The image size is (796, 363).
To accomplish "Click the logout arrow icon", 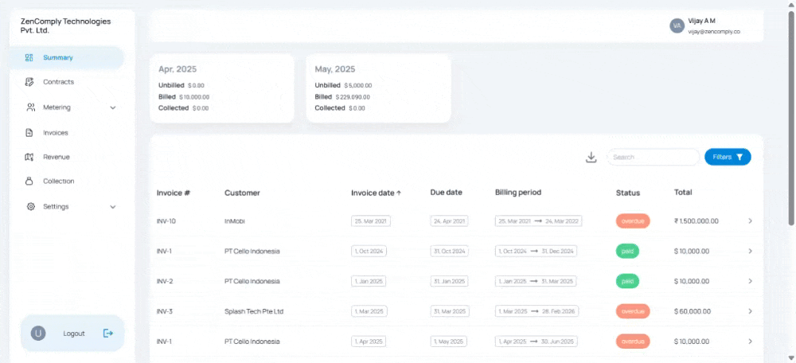I will pos(108,333).
